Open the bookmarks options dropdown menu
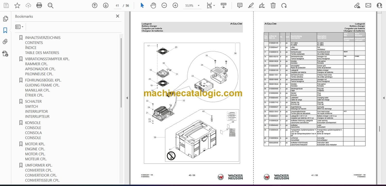 pos(19,27)
